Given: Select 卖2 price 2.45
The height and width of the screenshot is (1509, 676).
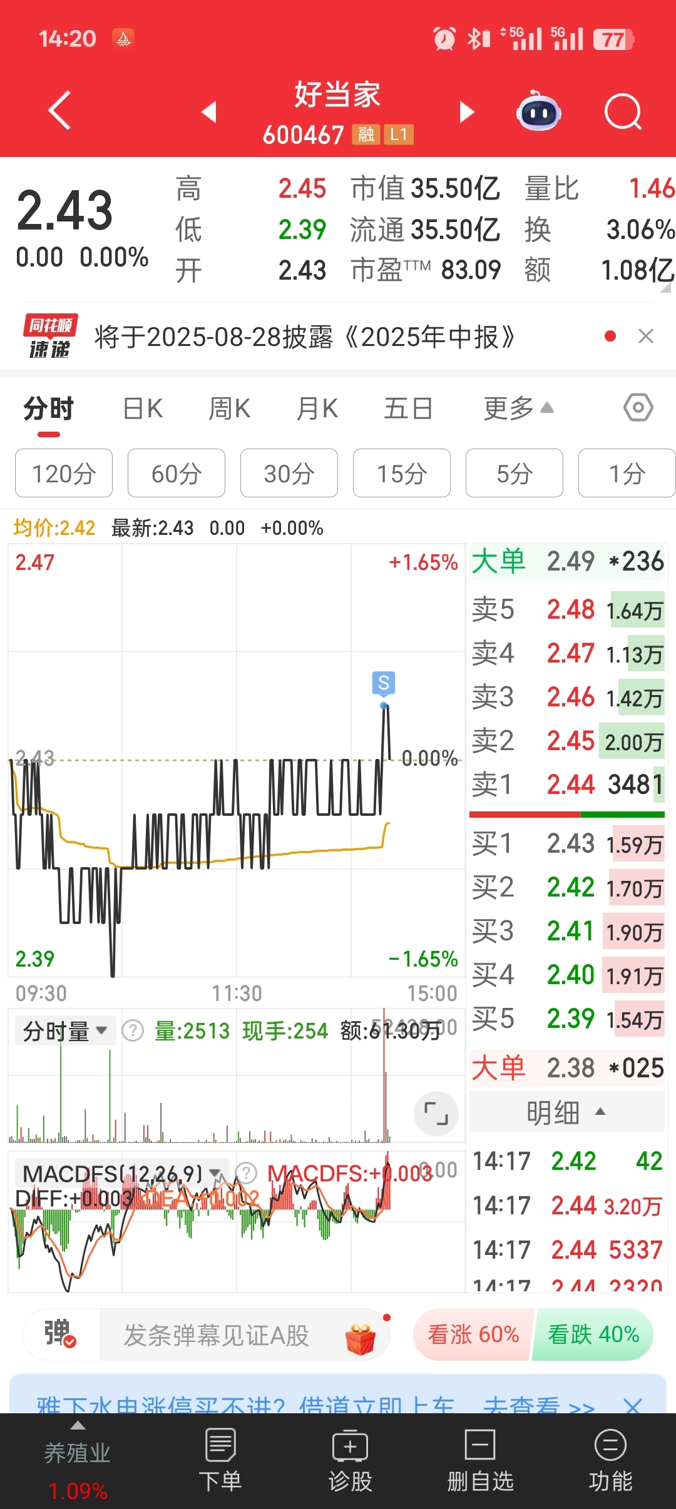Looking at the screenshot, I should pos(566,741).
